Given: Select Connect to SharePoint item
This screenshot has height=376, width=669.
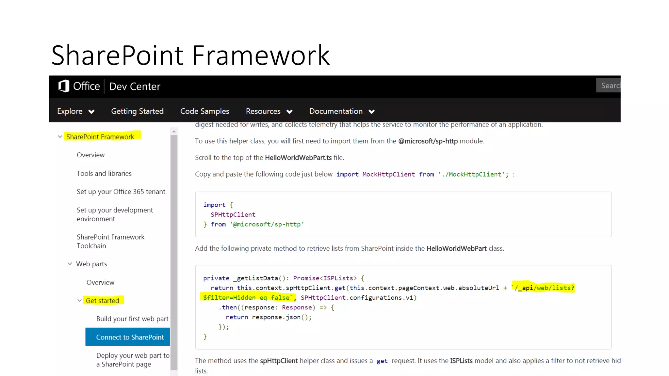Looking at the screenshot, I should pyautogui.click(x=128, y=337).
